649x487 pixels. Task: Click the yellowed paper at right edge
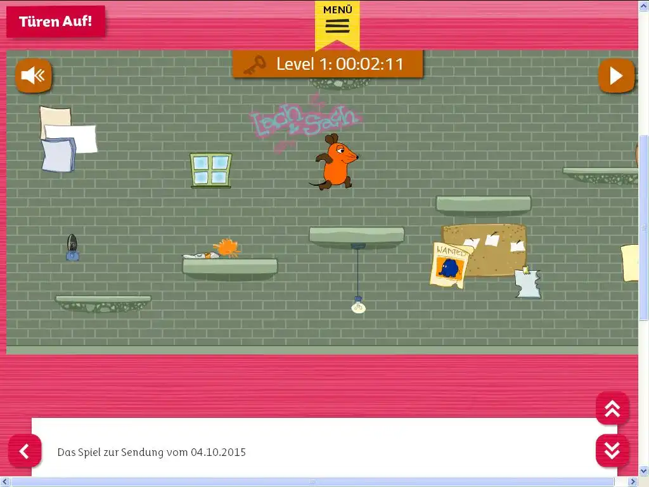click(629, 263)
